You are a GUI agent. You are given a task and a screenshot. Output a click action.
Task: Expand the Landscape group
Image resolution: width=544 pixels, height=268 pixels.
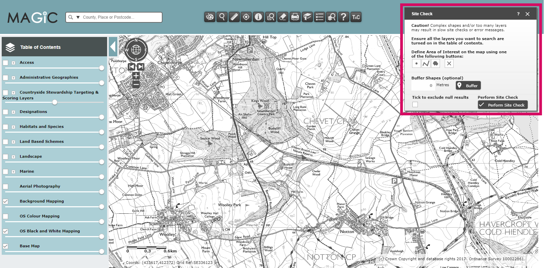(x=13, y=157)
